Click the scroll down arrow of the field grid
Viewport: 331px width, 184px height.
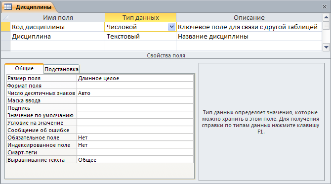(x=326, y=47)
